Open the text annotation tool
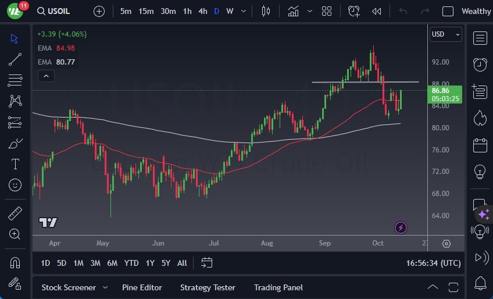This screenshot has width=493, height=299. click(x=15, y=164)
